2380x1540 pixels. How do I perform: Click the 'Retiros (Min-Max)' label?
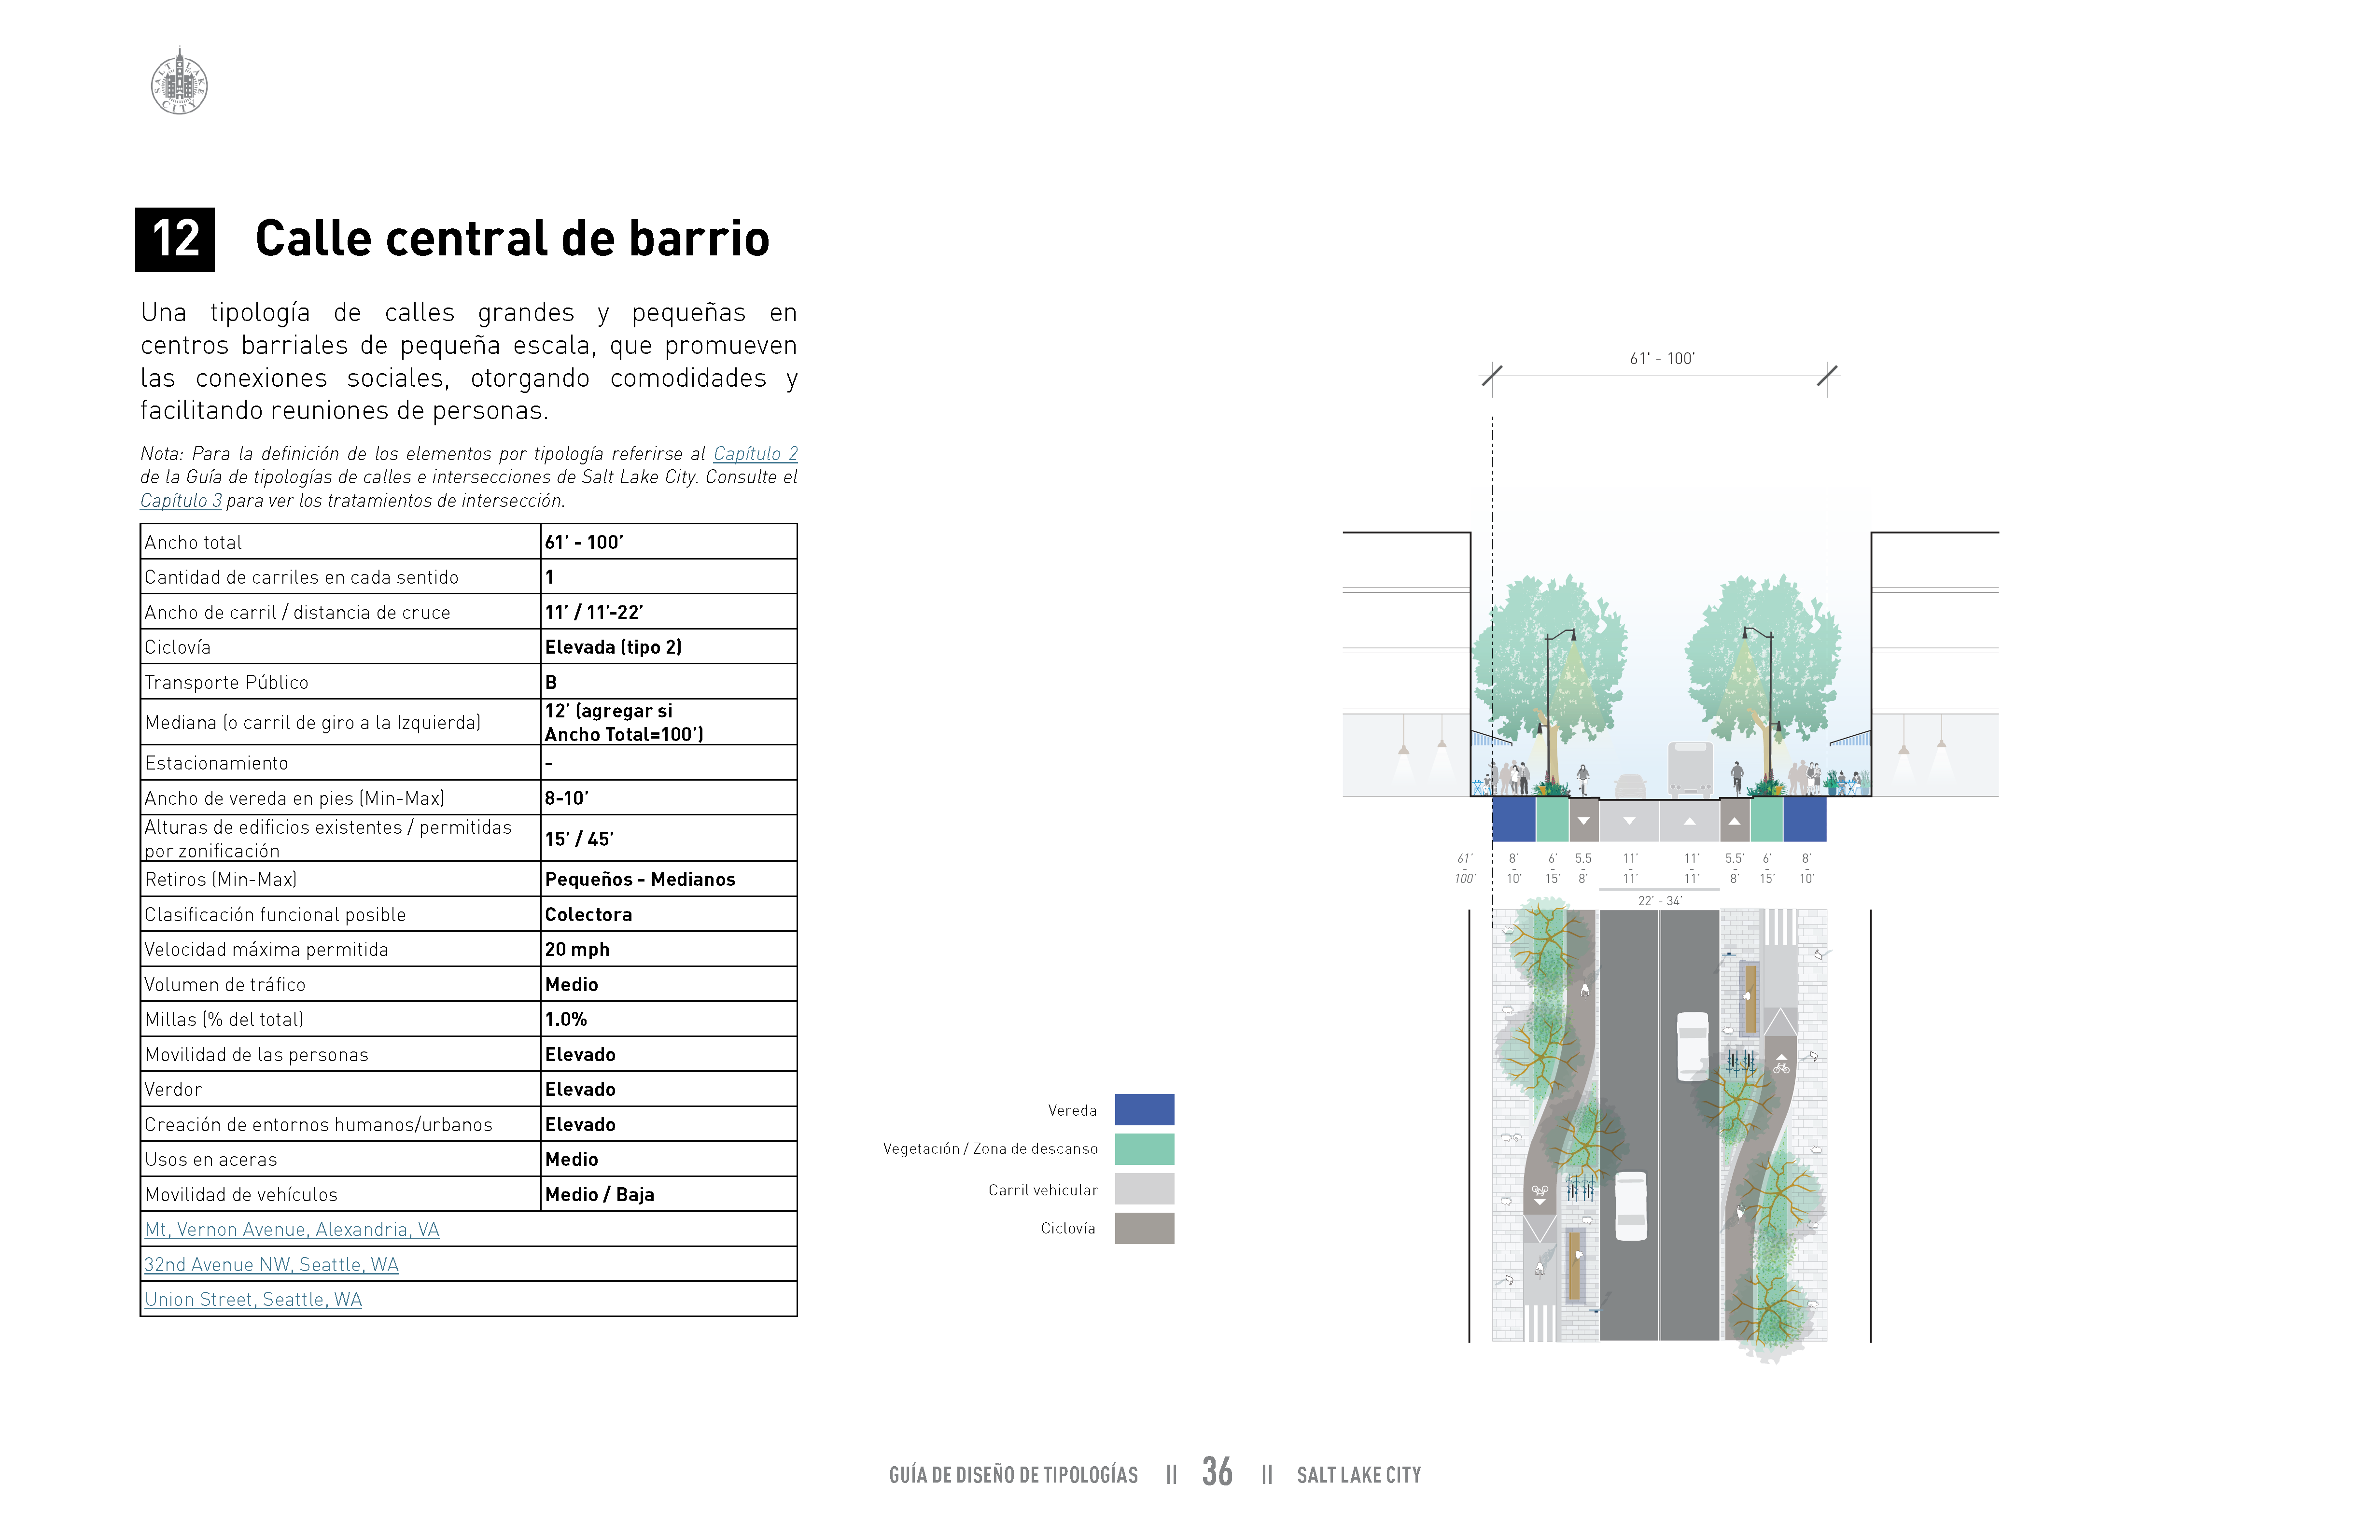pos(220,880)
